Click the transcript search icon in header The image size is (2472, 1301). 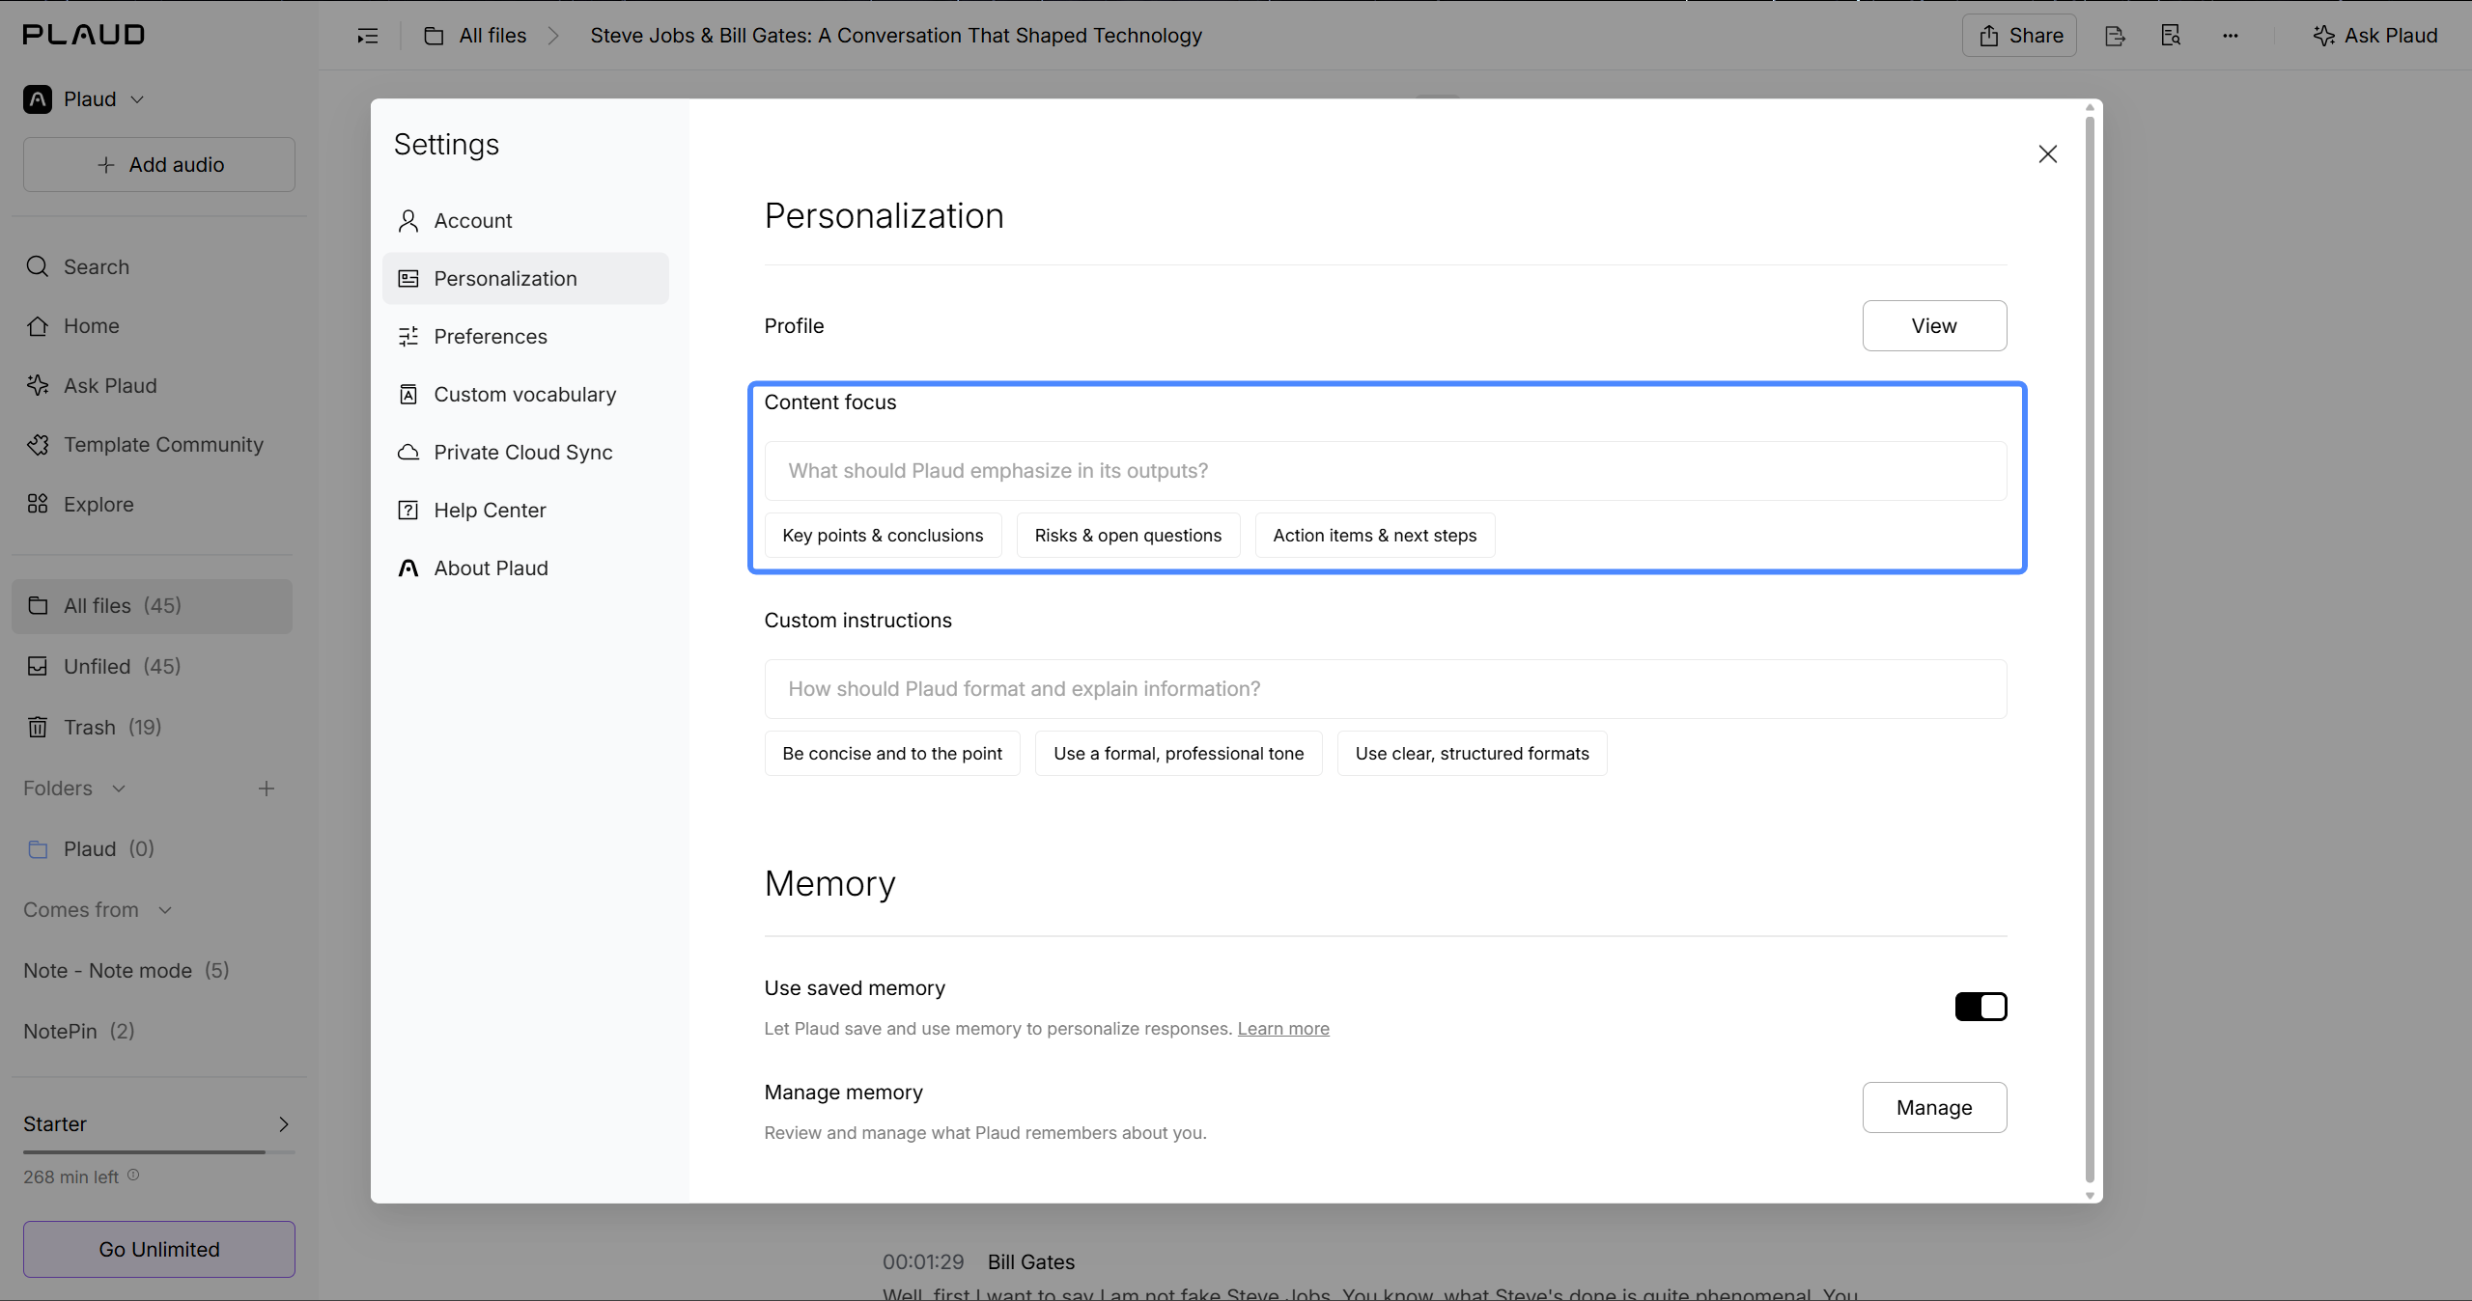point(2171,36)
